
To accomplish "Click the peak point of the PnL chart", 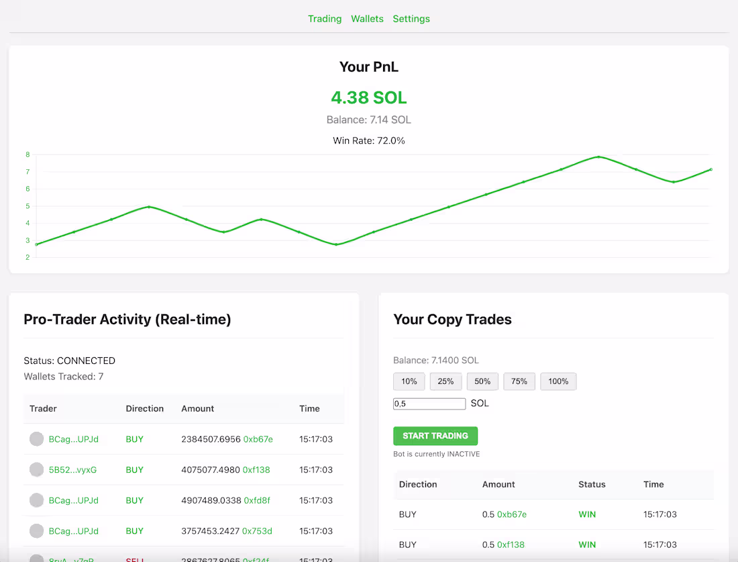I will (599, 156).
